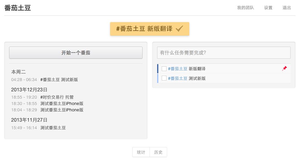Viewport: 300px width, 164px height.
Task: Switch to the 历史 tab
Action: tap(158, 152)
